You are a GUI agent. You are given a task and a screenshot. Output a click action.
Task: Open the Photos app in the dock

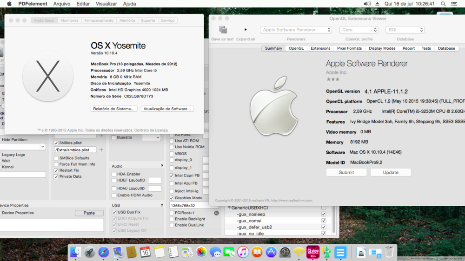pos(201,252)
